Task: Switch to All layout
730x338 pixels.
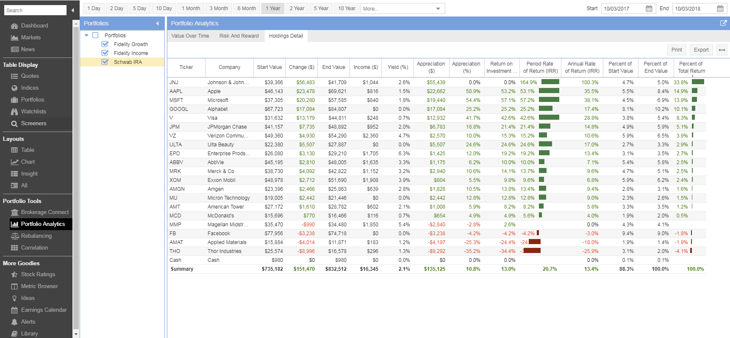Action: click(24, 186)
